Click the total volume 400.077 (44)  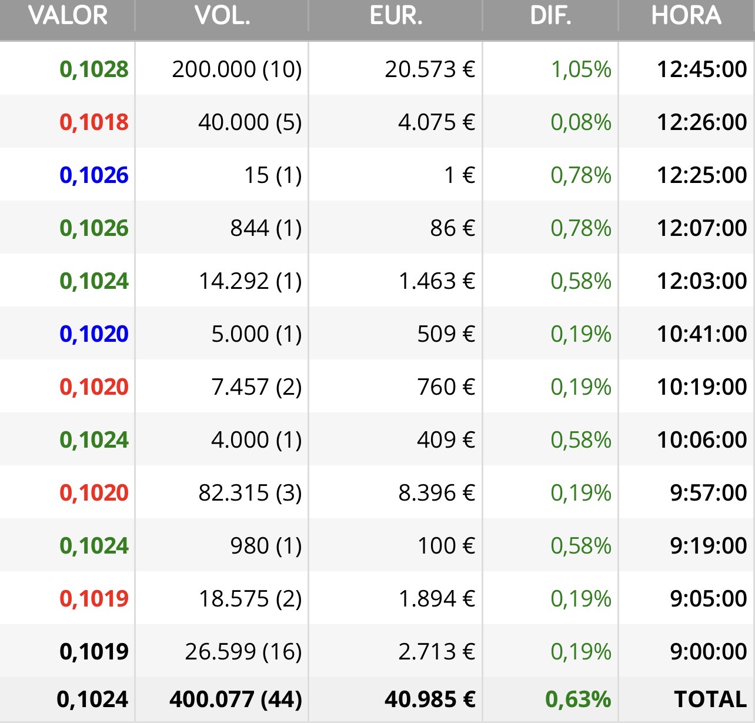click(236, 699)
